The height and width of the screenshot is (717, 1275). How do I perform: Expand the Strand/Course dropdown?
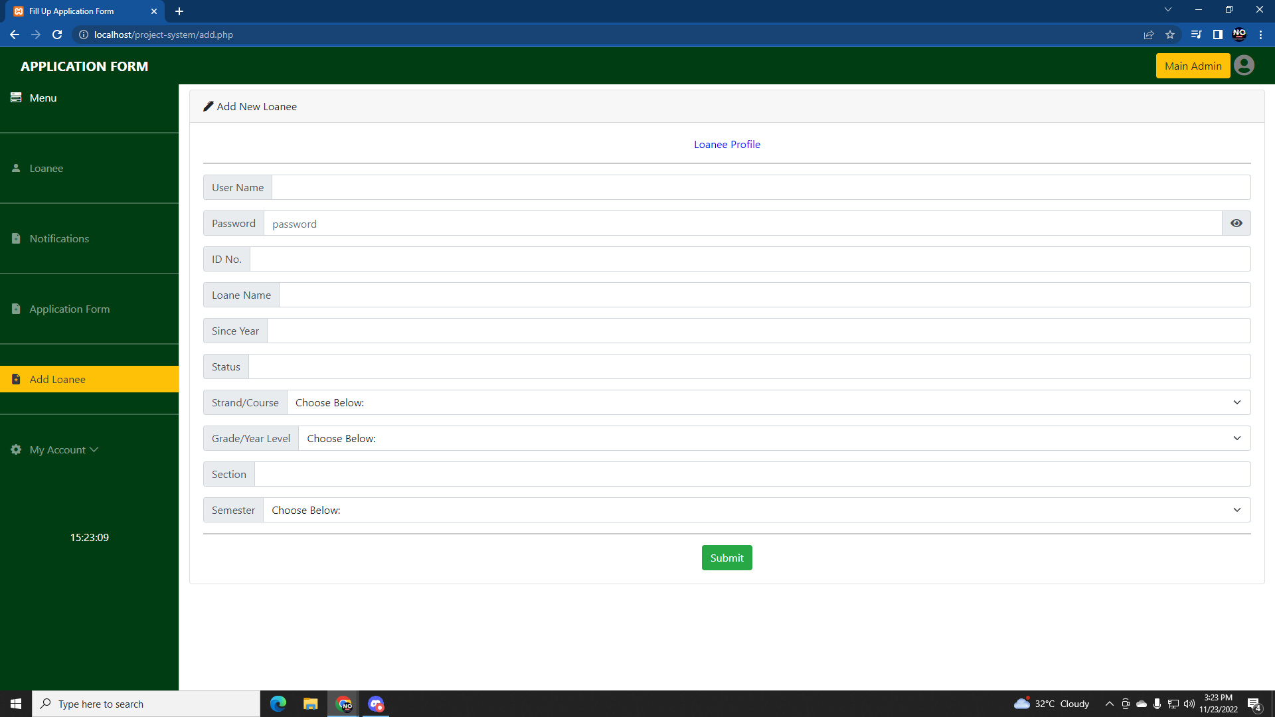(1236, 402)
